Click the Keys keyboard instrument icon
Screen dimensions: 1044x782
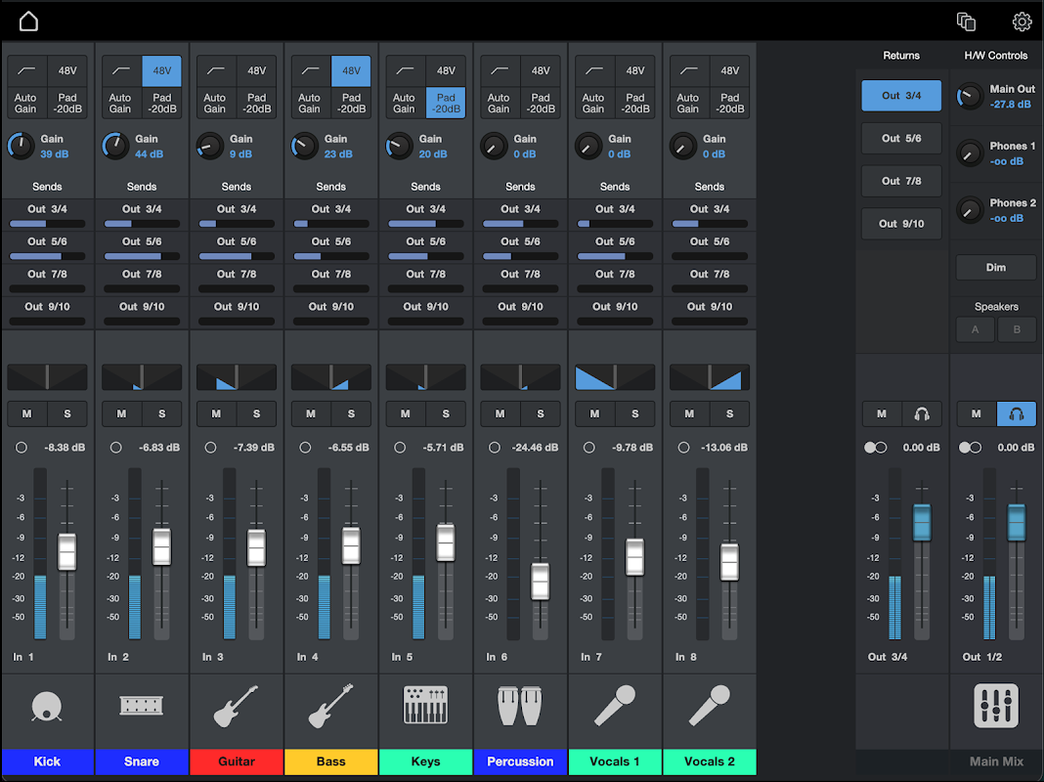coord(425,705)
